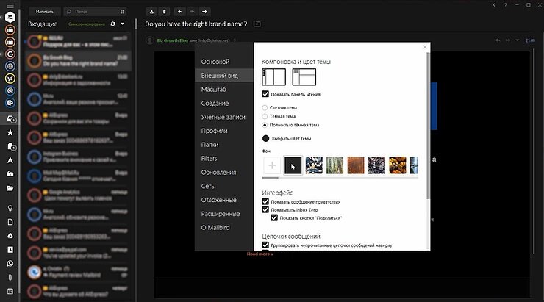The image size is (544, 302).
Task: Click the delete trash icon in toolbar
Action: (164, 12)
